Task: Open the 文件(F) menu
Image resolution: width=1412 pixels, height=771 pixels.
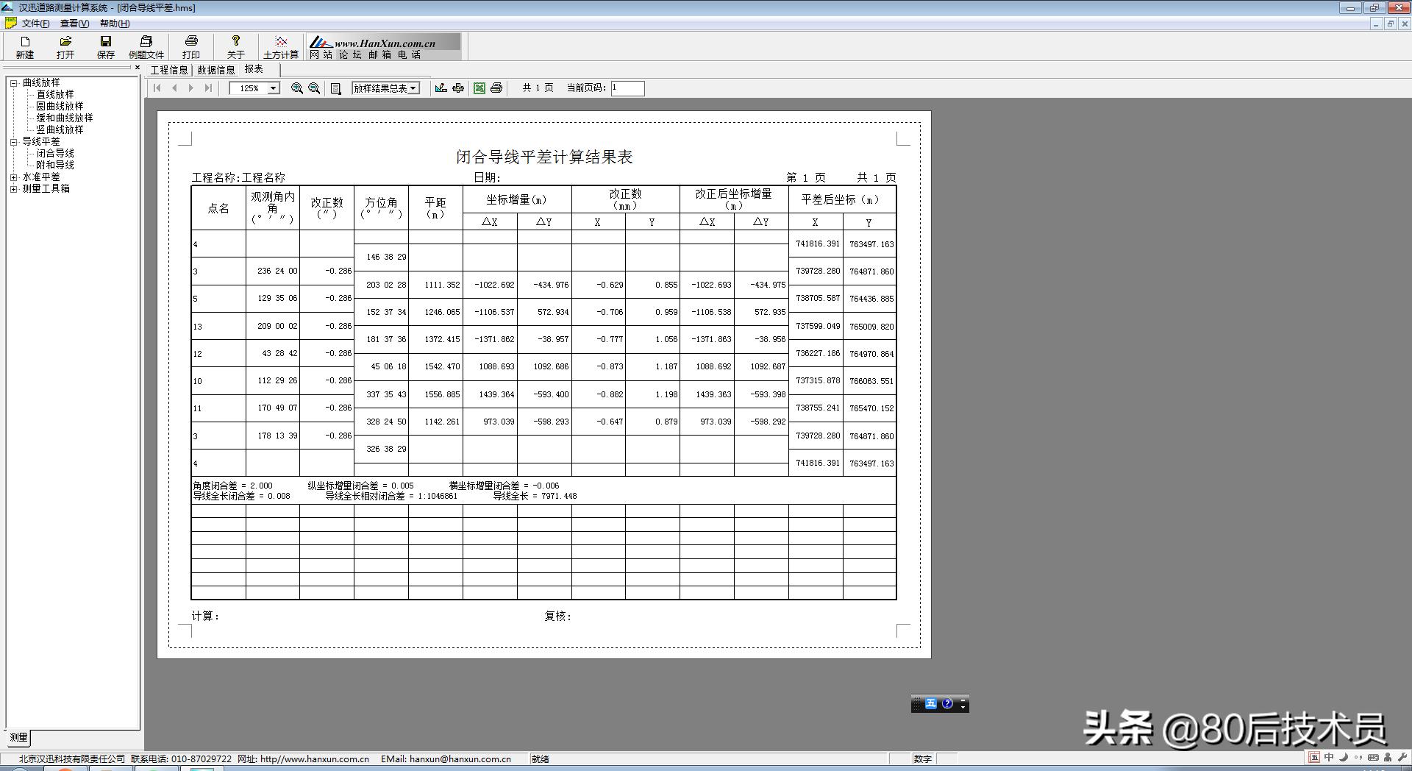Action: 35,24
